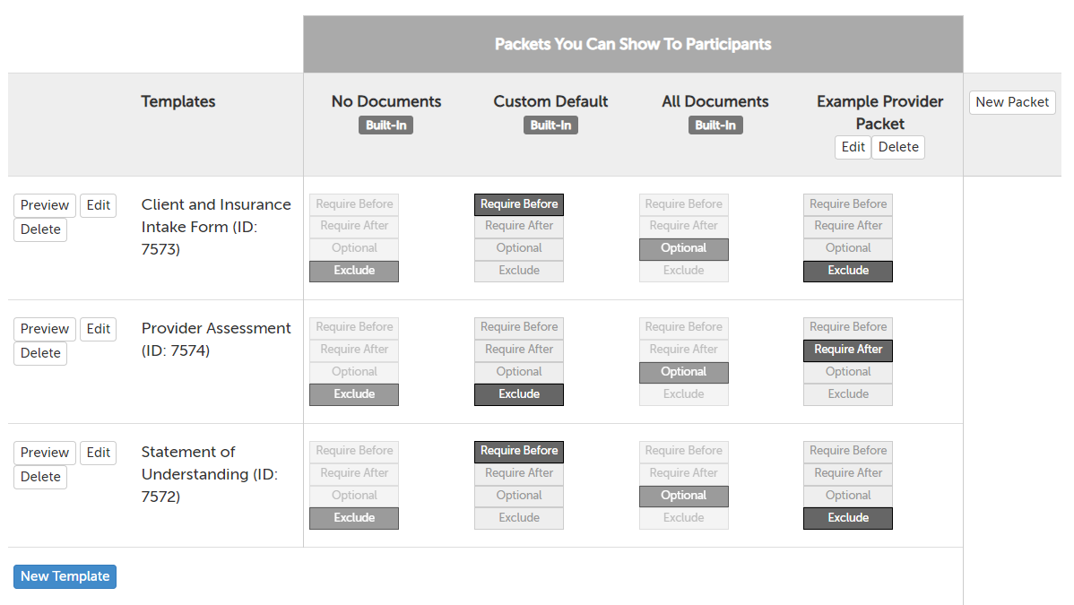The width and height of the screenshot is (1074, 605).
Task: Click the New Packet button
Action: [1012, 102]
